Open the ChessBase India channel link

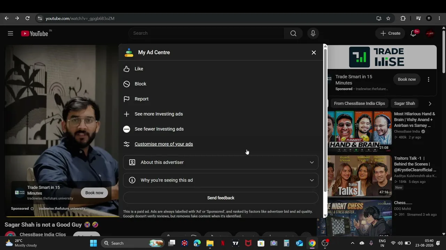[x=407, y=132]
